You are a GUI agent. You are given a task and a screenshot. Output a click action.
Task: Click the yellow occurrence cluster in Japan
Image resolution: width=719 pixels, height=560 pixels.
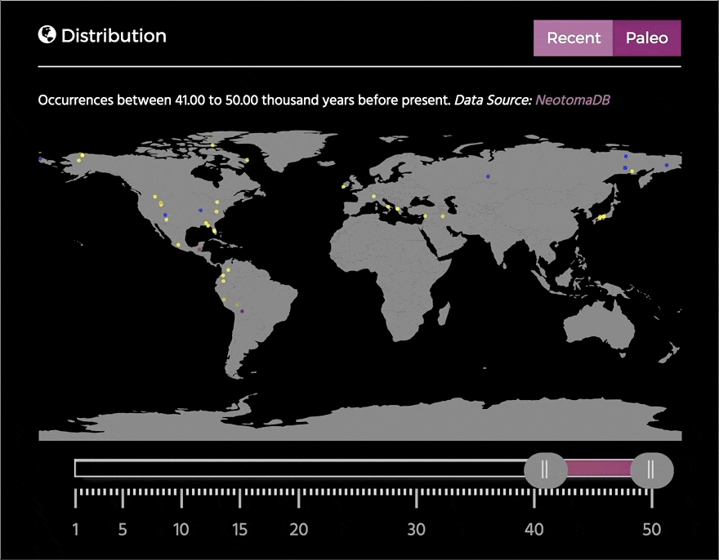click(x=601, y=217)
